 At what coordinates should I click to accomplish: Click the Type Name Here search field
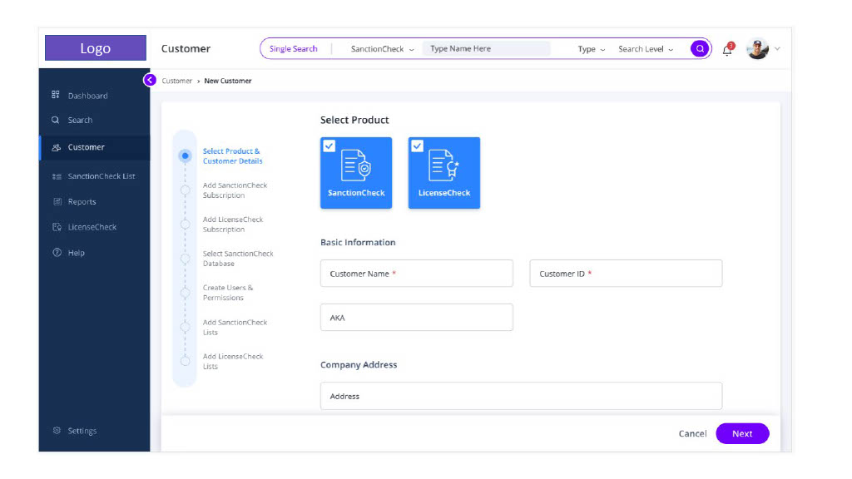coord(486,49)
